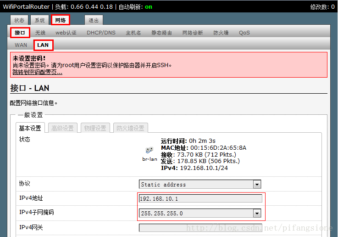Switch to the 物理设置 tab

pos(95,128)
